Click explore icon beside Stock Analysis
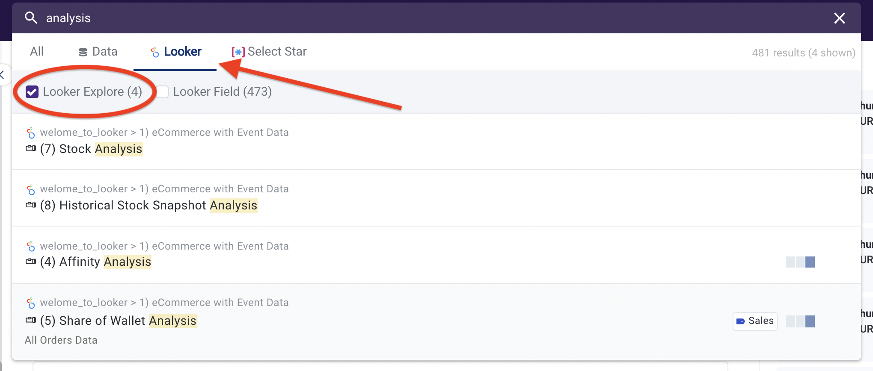The height and width of the screenshot is (371, 873). point(31,149)
